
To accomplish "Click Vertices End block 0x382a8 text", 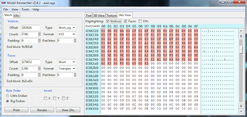I will pos(20,47).
